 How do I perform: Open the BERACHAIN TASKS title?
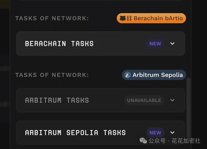pos(59,44)
